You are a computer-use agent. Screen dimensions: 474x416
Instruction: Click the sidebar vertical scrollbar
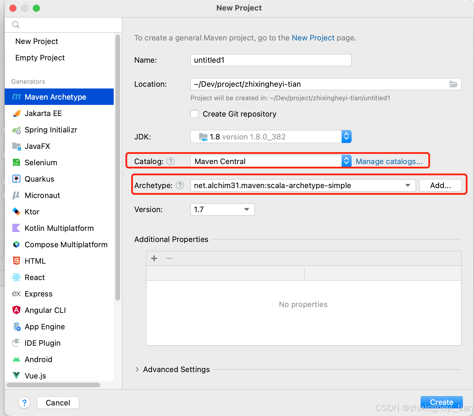[118, 168]
